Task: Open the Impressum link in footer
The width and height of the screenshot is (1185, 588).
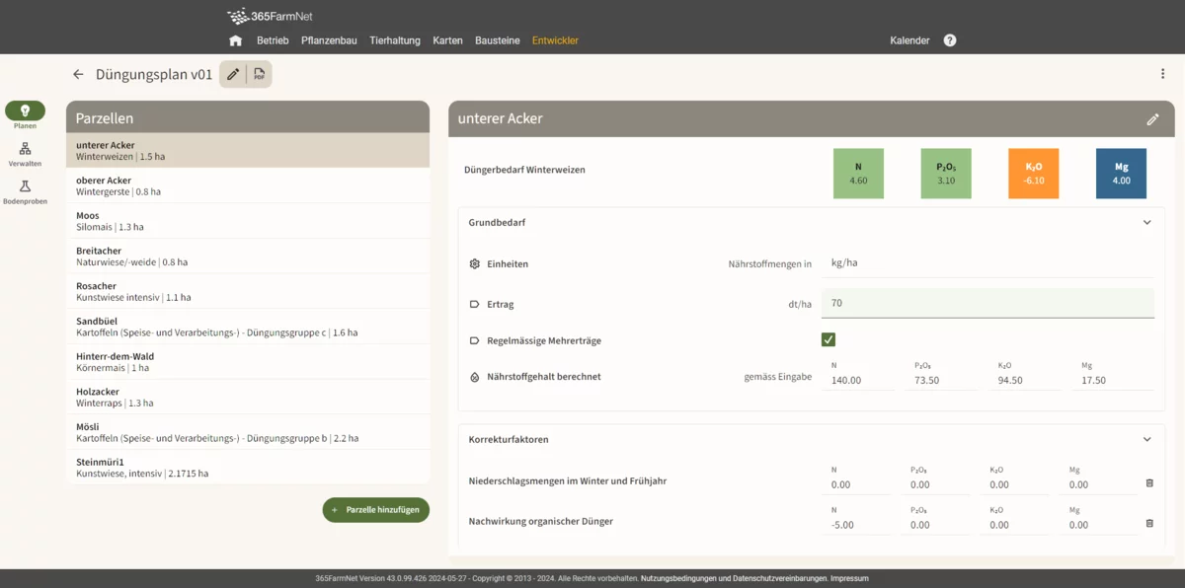Action: [x=849, y=578]
